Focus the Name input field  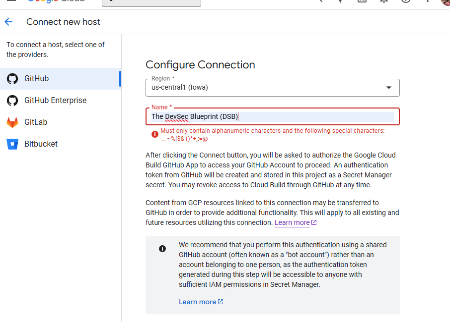(x=273, y=116)
